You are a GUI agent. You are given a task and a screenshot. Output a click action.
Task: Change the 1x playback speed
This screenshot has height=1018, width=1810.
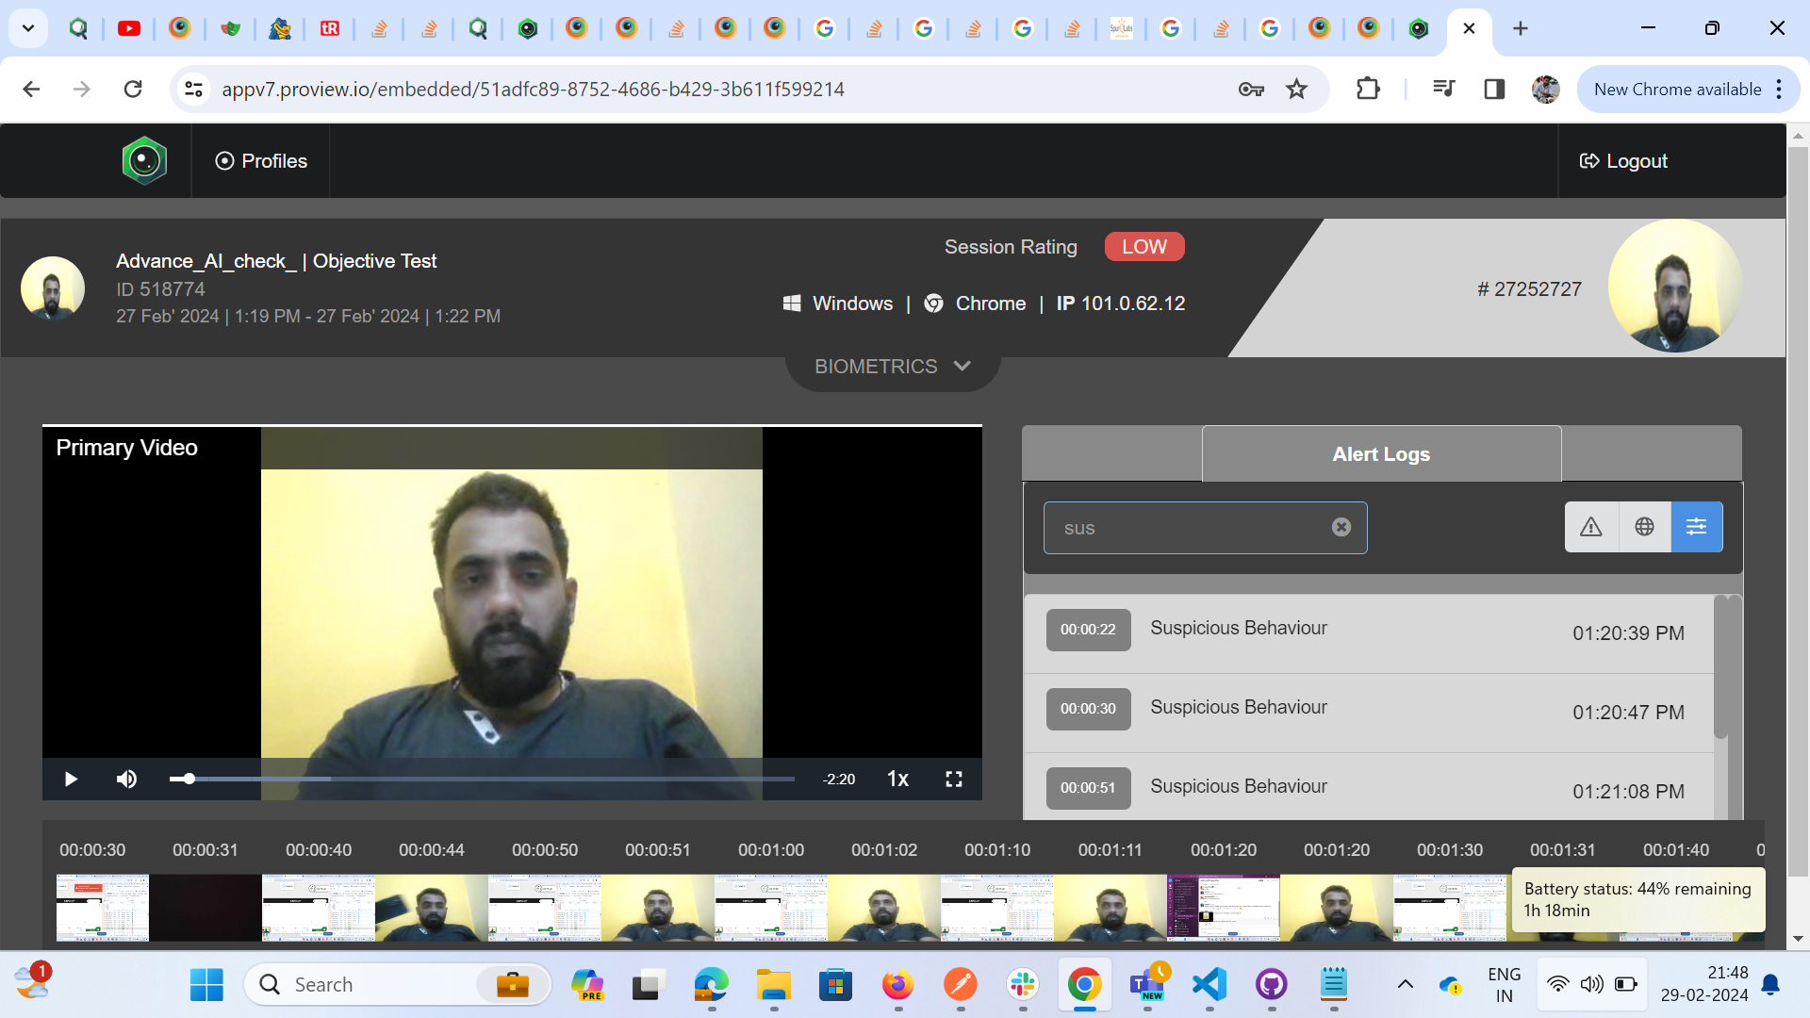coord(897,780)
